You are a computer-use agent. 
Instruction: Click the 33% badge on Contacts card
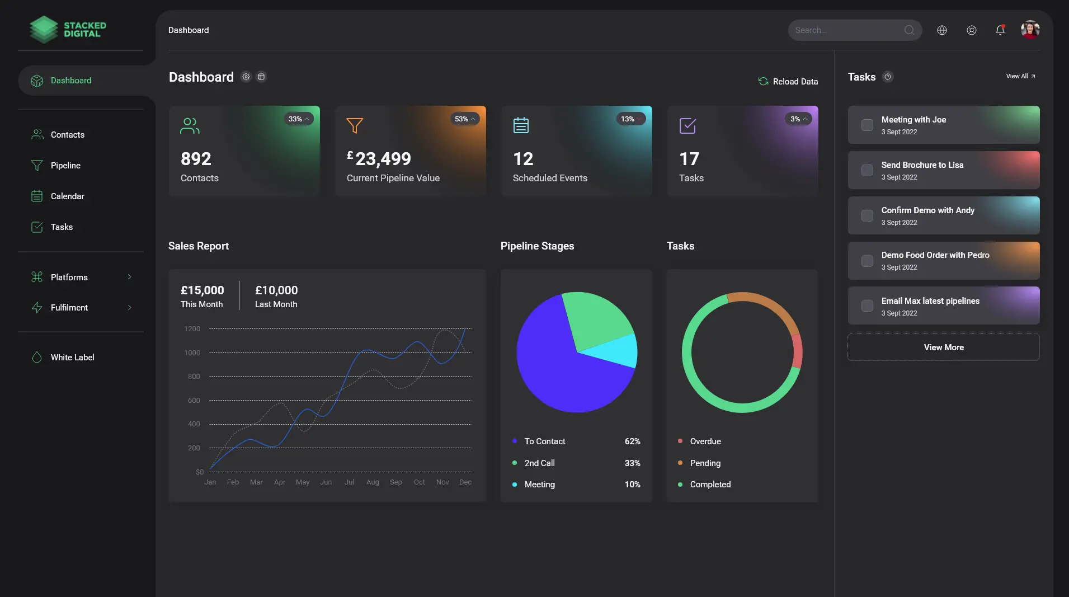click(x=299, y=119)
